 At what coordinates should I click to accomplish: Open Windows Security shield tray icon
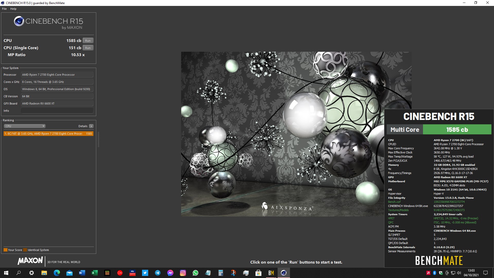pyautogui.click(x=441, y=273)
